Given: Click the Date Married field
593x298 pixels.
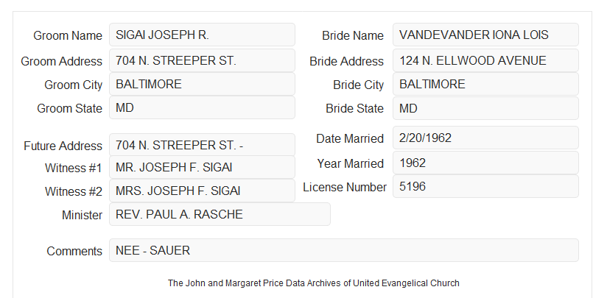Looking at the screenshot, I should (485, 138).
